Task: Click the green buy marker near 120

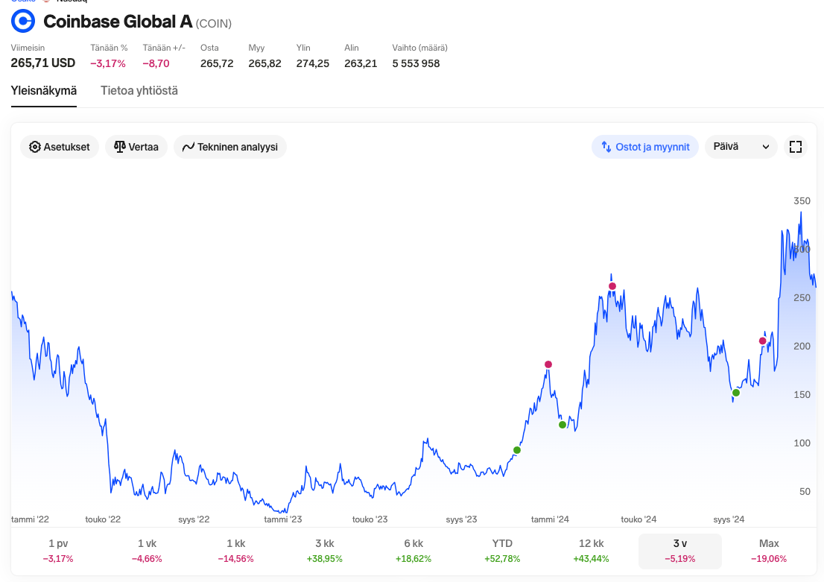Action: 562,425
